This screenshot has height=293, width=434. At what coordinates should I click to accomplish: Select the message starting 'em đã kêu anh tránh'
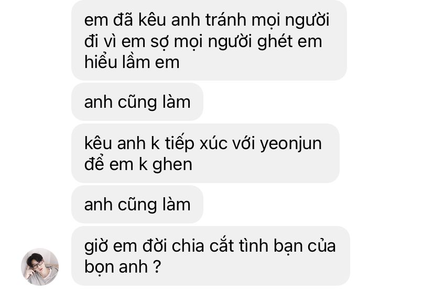209,40
